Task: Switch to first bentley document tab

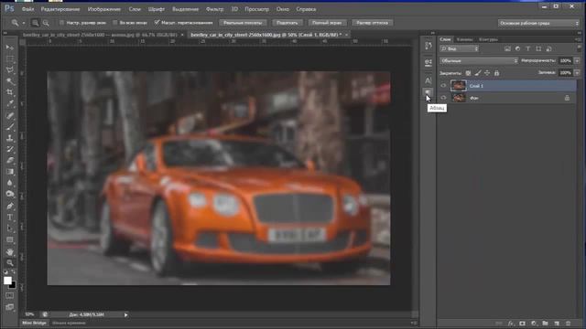Action: (x=100, y=35)
